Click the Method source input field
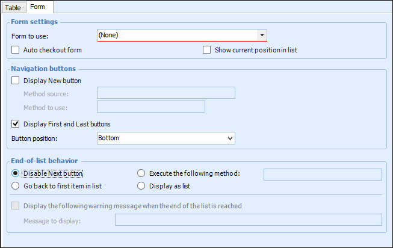393x248 pixels. 166,93
